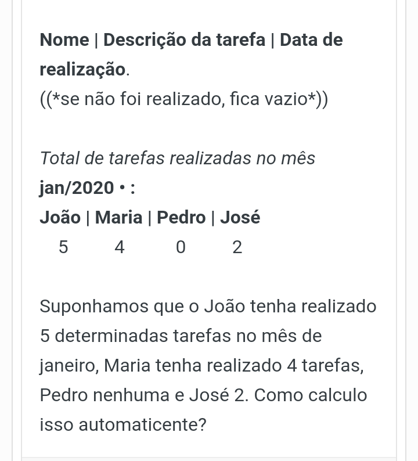The image size is (418, 461).
Task: Click the number 0 under Pedro
Action: pos(181,247)
